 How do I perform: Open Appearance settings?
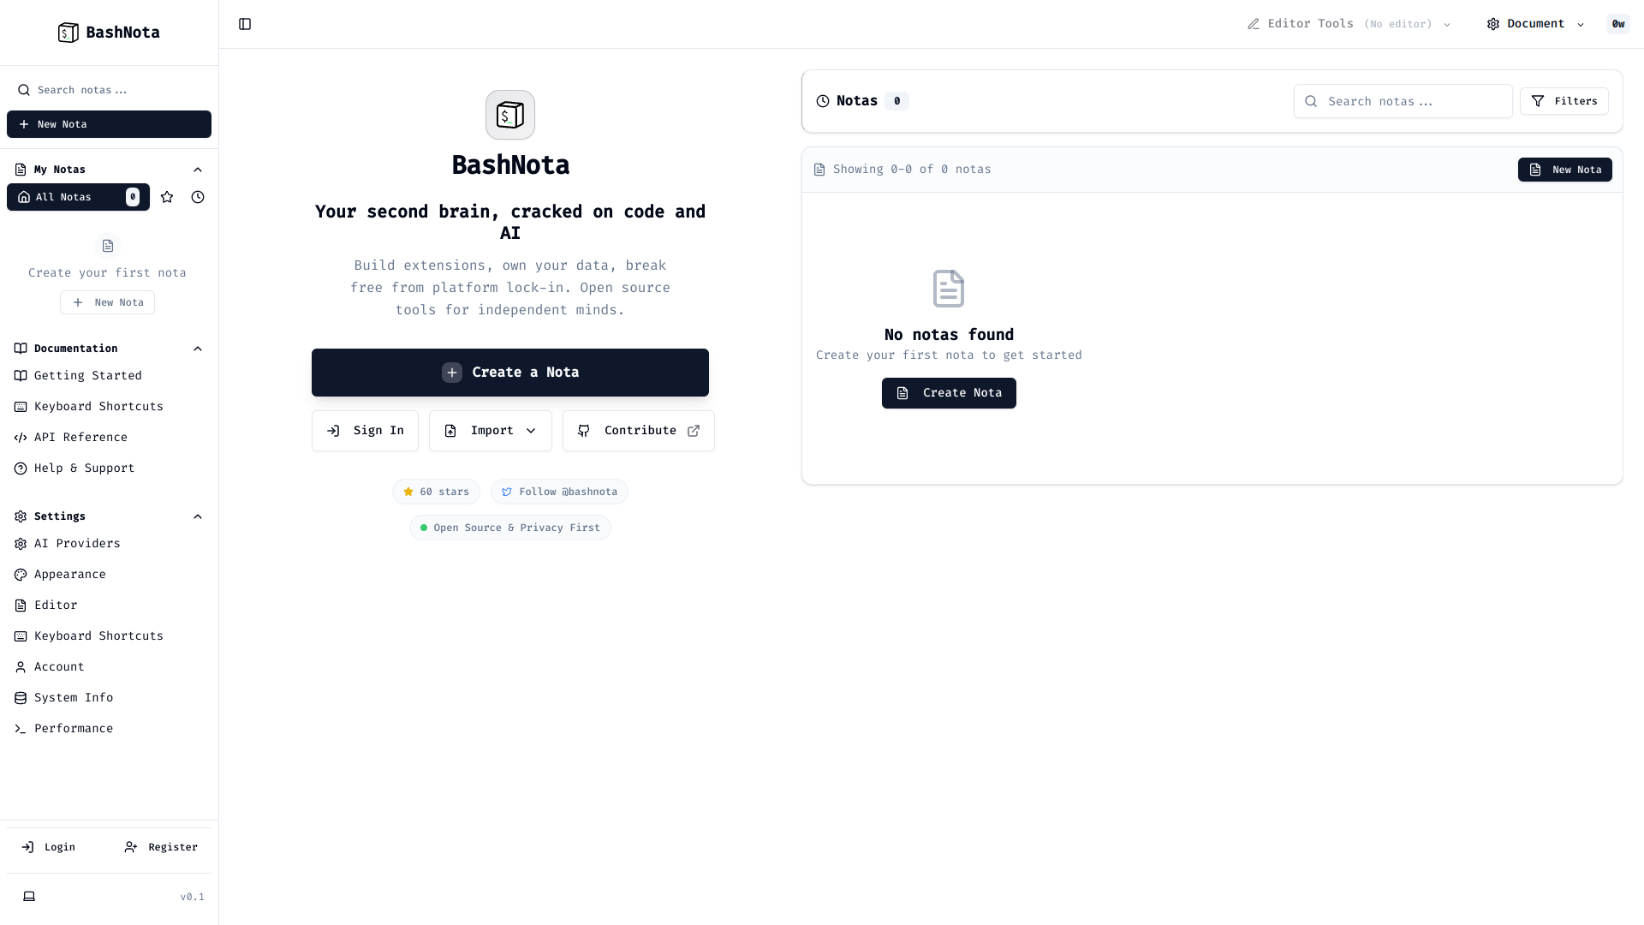pos(70,575)
